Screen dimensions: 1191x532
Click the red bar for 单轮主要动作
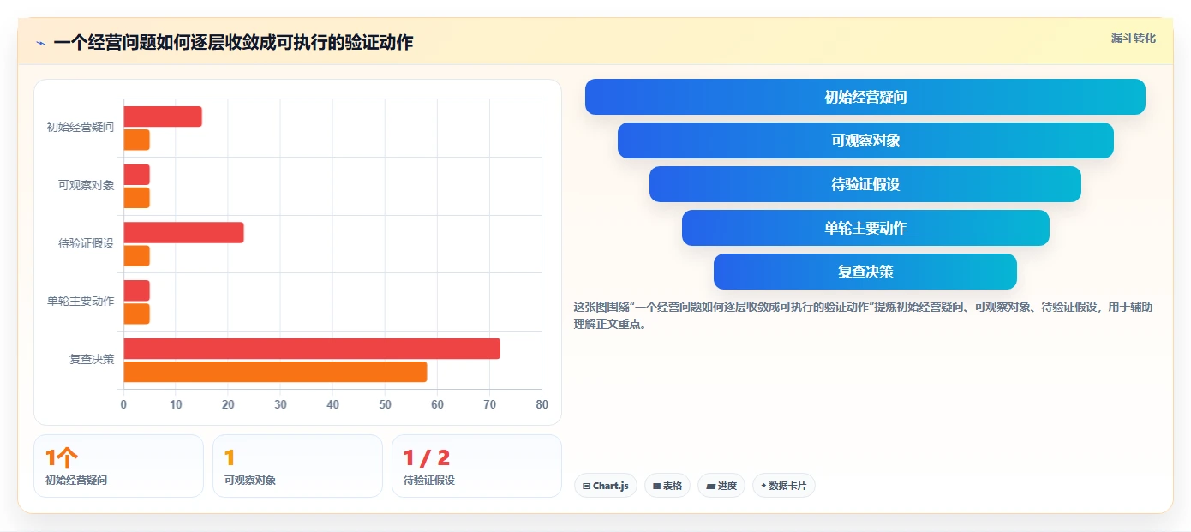(137, 290)
